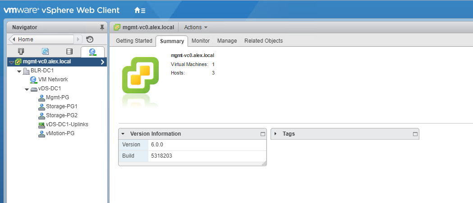Click the navigator history clock icon
Viewport: 473px width, 203px height.
tap(90, 40)
